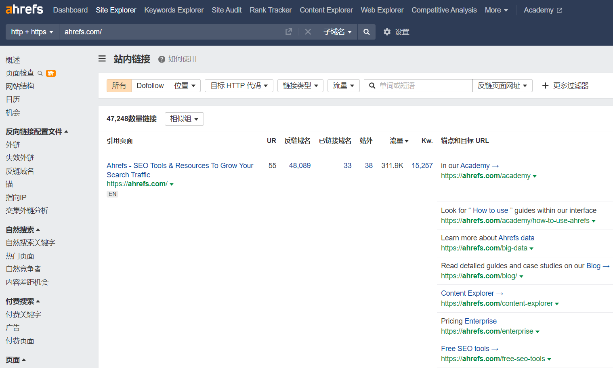Open the Ahrefs - SEO Tools referring page title
The width and height of the screenshot is (613, 368).
[180, 170]
